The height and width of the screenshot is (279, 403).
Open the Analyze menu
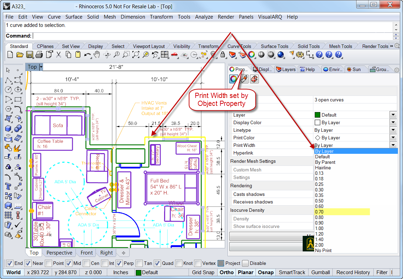pyautogui.click(x=204, y=17)
